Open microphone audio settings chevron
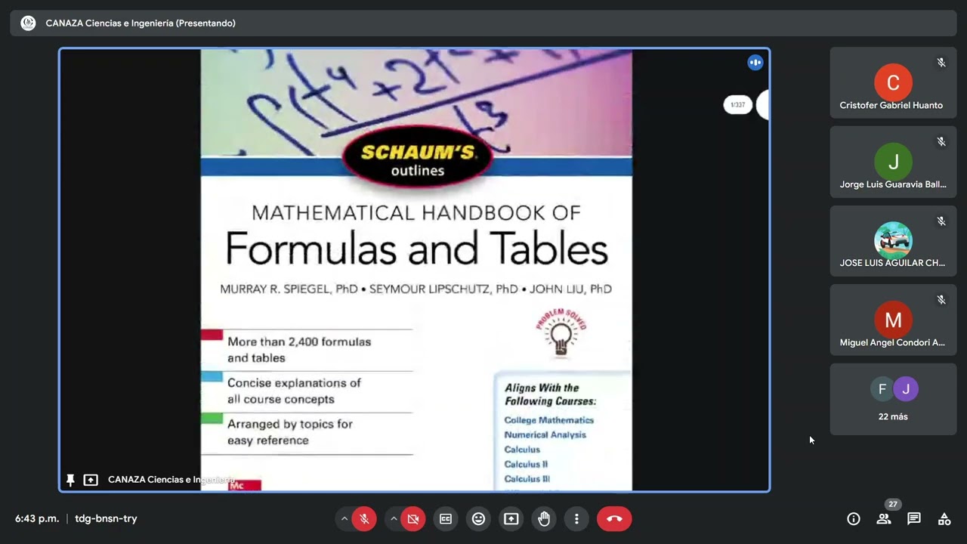 coord(344,519)
